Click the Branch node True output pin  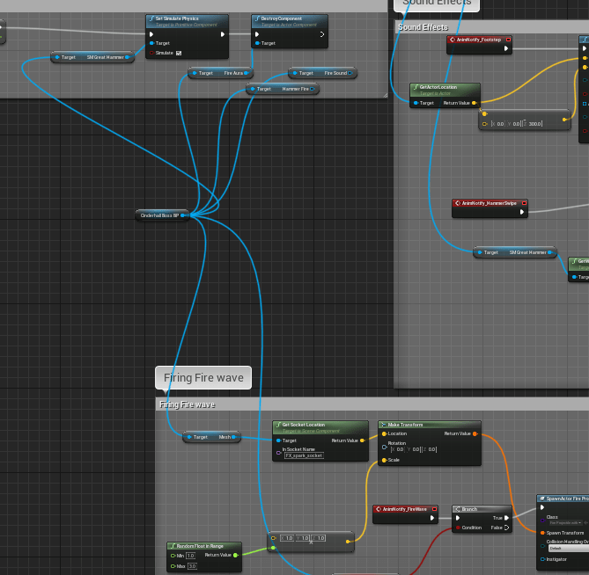click(507, 518)
